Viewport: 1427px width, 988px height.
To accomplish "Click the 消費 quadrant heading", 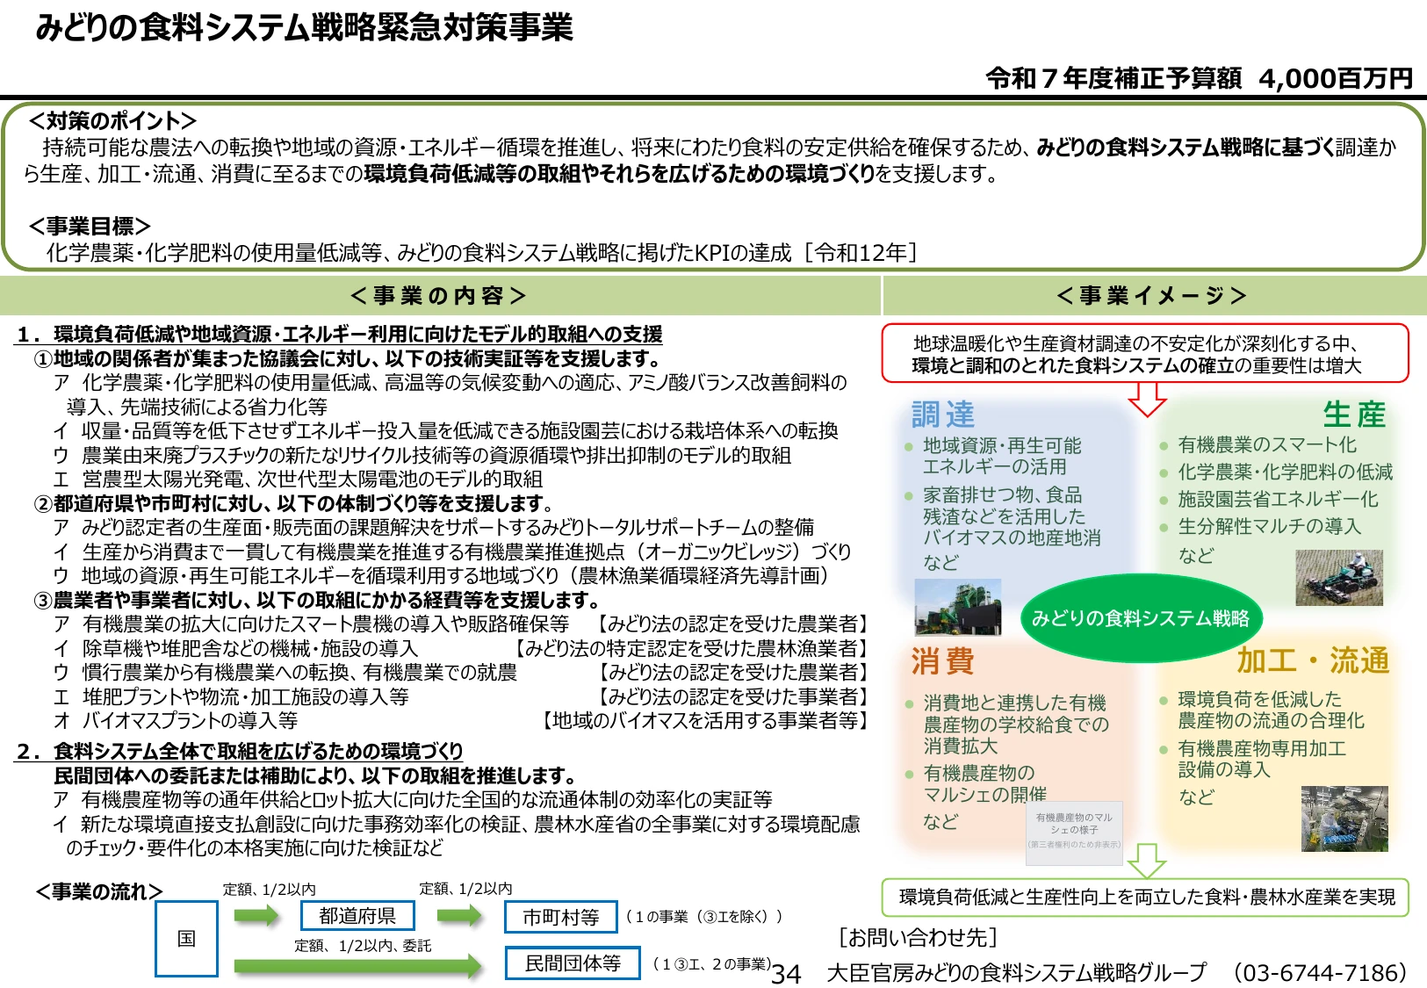I will coord(943,660).
